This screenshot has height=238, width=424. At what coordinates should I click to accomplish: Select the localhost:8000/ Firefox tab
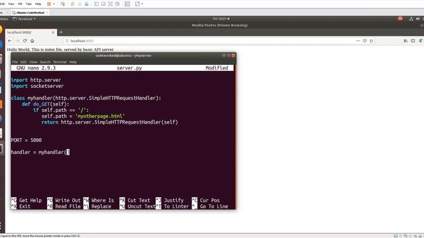tap(31, 32)
